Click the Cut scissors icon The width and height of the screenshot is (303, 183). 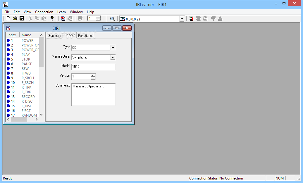coord(30,18)
